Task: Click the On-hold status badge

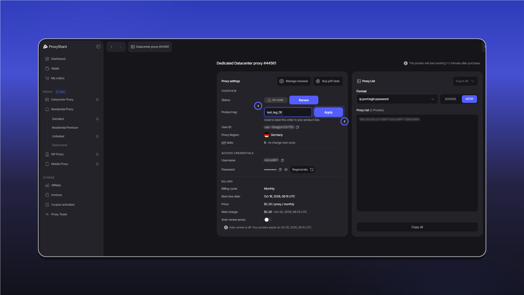Action: coord(275,100)
